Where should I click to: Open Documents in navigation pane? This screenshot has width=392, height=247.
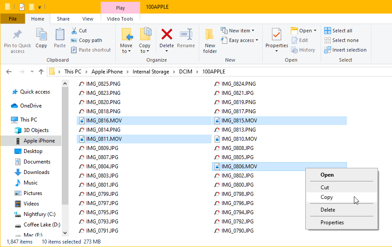click(37, 162)
